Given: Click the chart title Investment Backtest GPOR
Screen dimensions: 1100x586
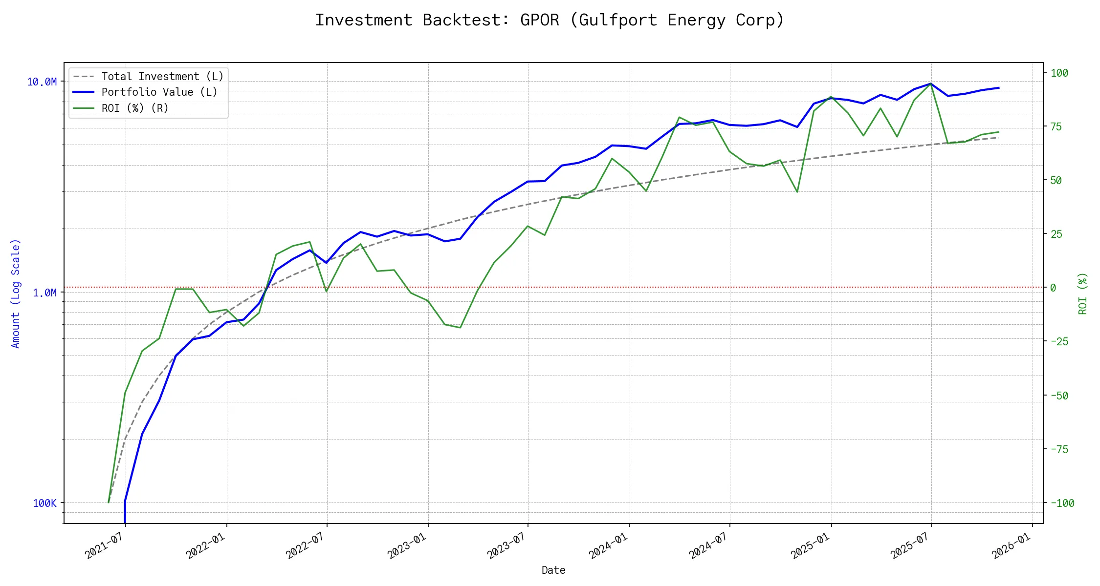Looking at the screenshot, I should 550,20.
